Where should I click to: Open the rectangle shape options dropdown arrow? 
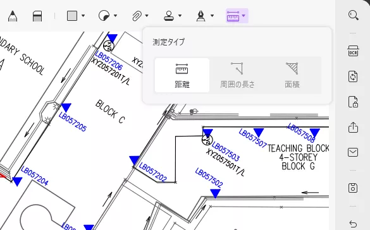click(x=83, y=16)
